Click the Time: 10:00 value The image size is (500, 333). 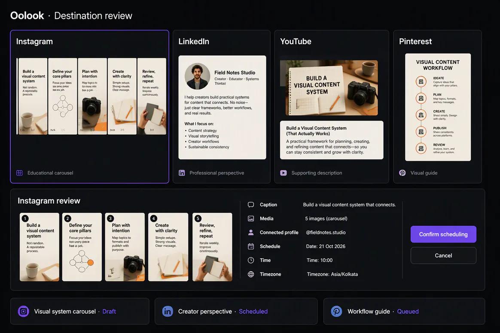coord(320,260)
